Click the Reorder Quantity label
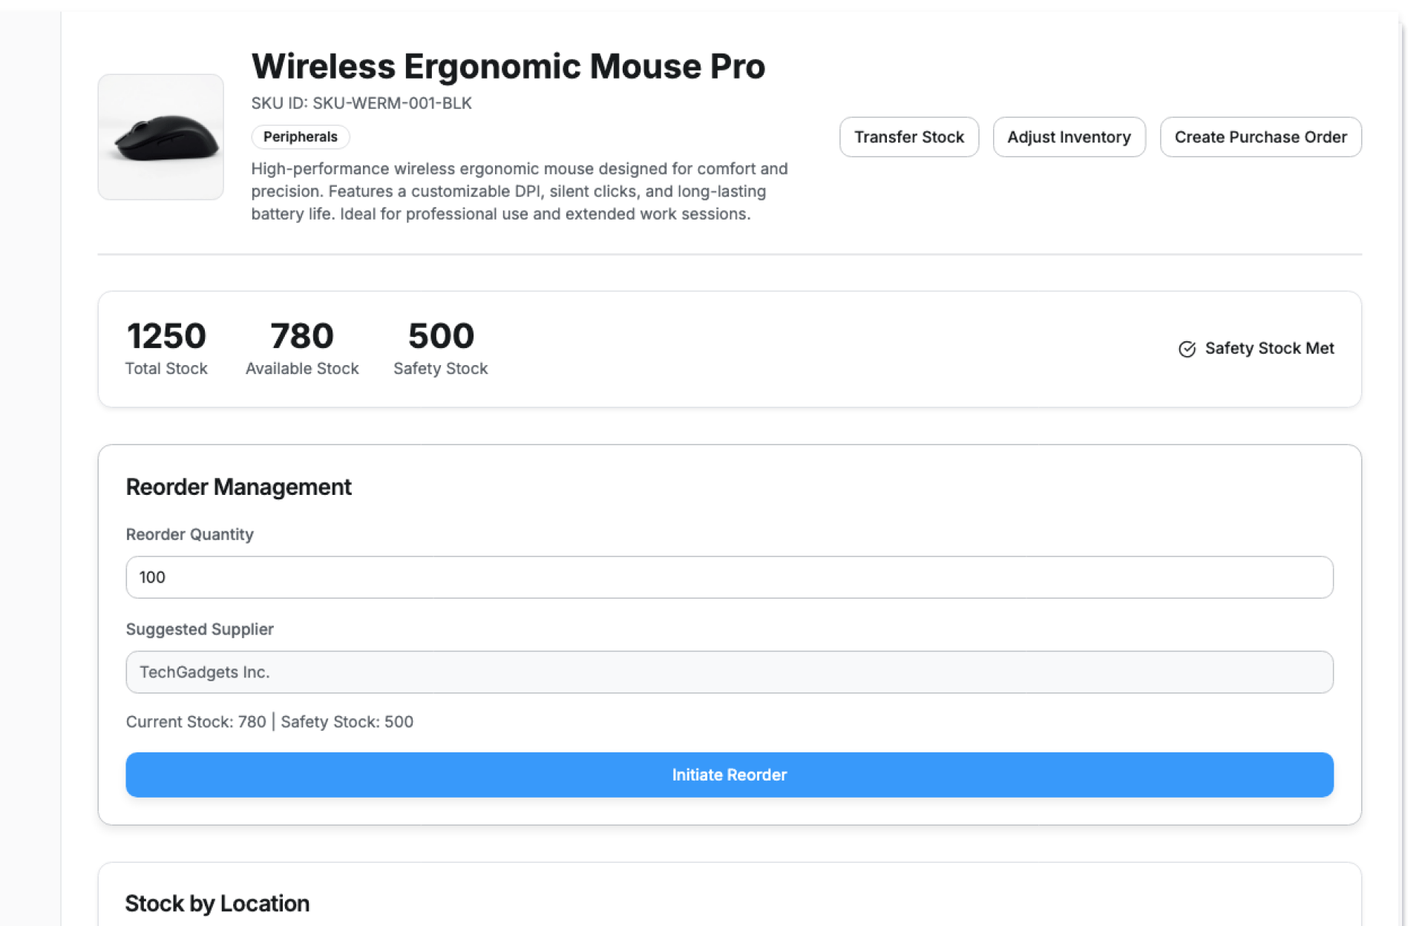 point(189,534)
